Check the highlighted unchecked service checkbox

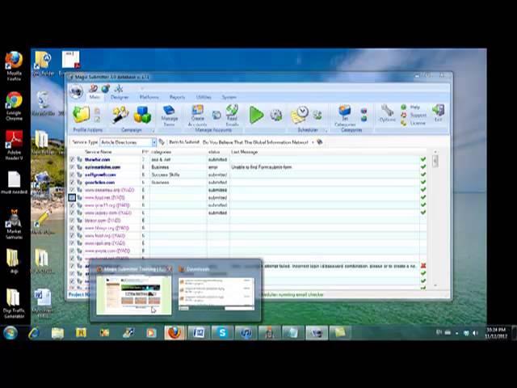click(72, 197)
